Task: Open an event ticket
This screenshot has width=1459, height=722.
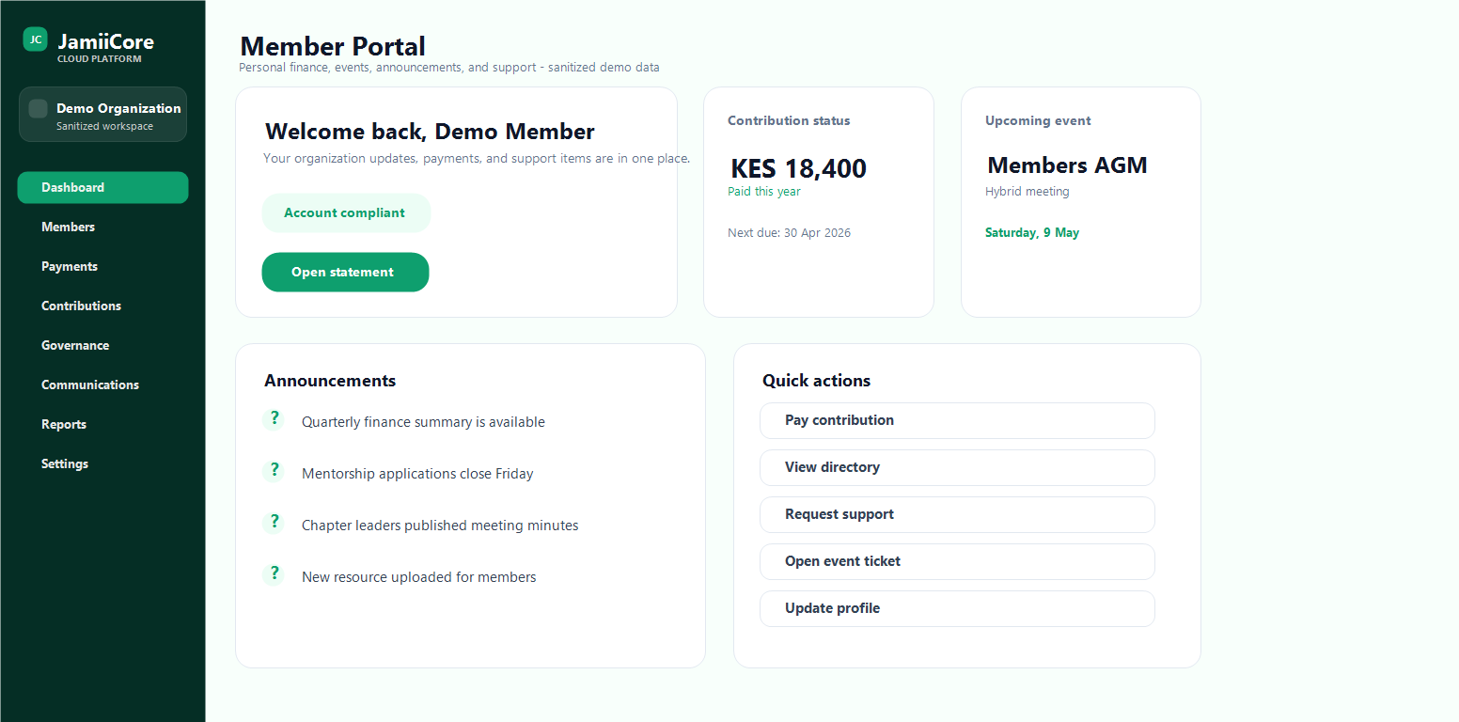Action: tap(956, 561)
